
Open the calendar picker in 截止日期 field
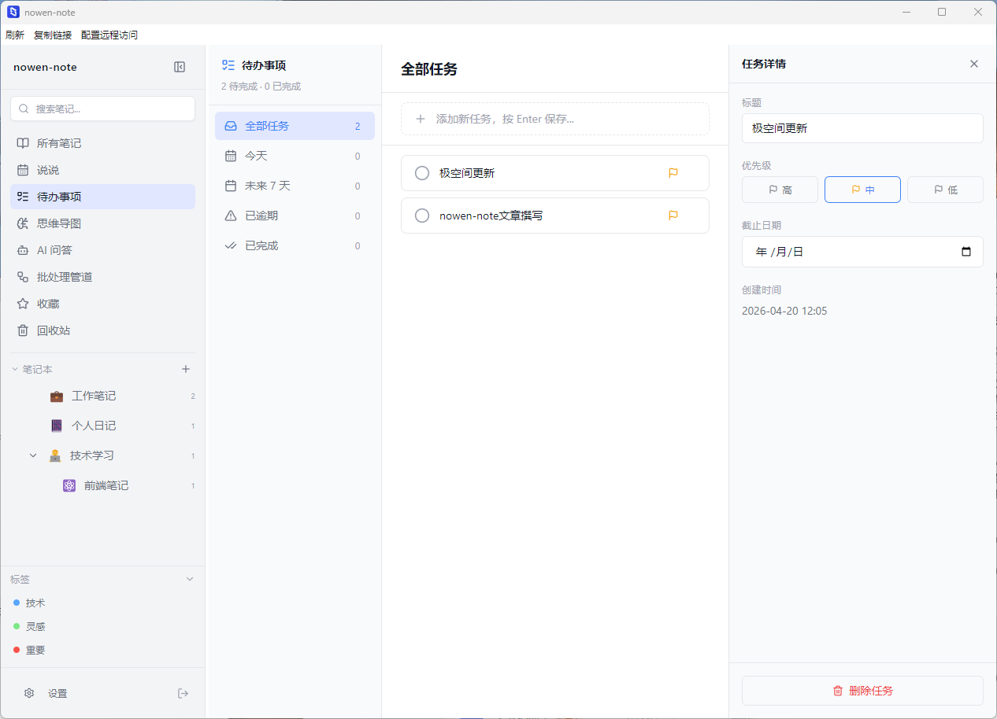point(966,252)
